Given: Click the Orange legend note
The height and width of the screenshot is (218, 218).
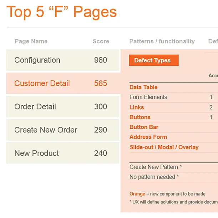Looking at the screenshot, I should click(x=167, y=194).
